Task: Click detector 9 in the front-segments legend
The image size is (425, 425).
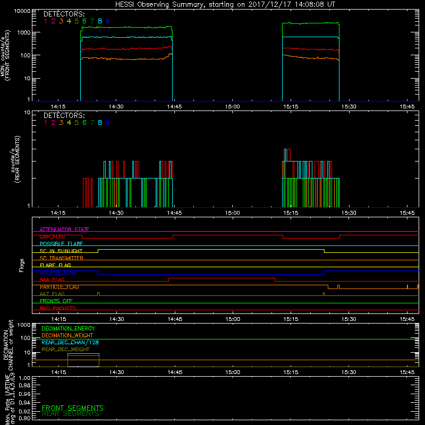Action: click(x=107, y=21)
